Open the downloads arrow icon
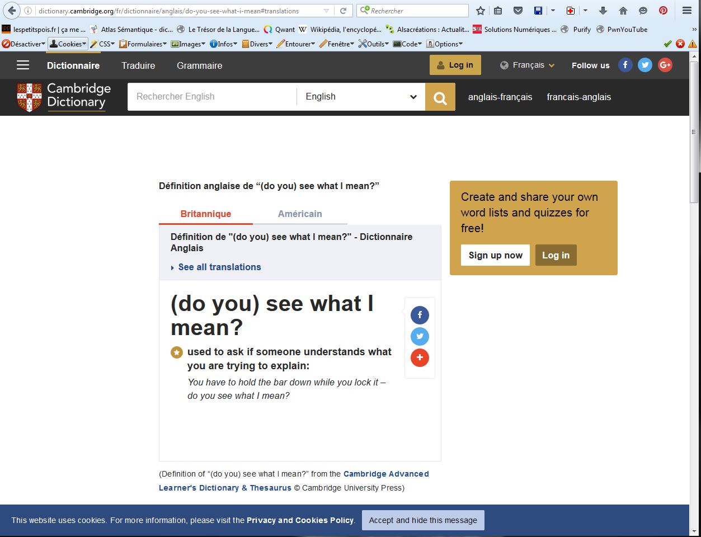701x537 pixels. 603,11
